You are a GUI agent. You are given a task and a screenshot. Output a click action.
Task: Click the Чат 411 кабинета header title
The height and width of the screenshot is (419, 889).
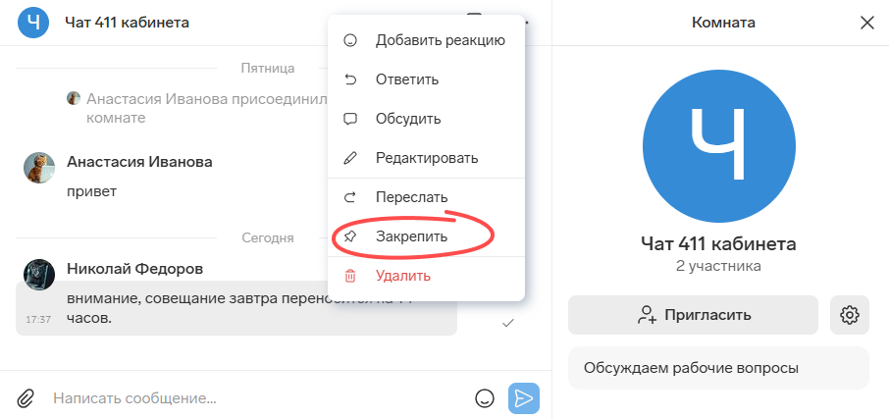tap(127, 23)
